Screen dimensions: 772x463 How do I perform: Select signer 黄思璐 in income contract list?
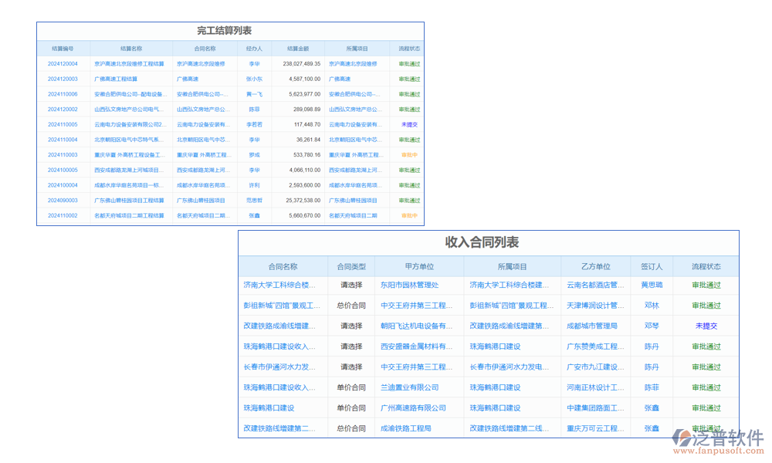pyautogui.click(x=652, y=285)
